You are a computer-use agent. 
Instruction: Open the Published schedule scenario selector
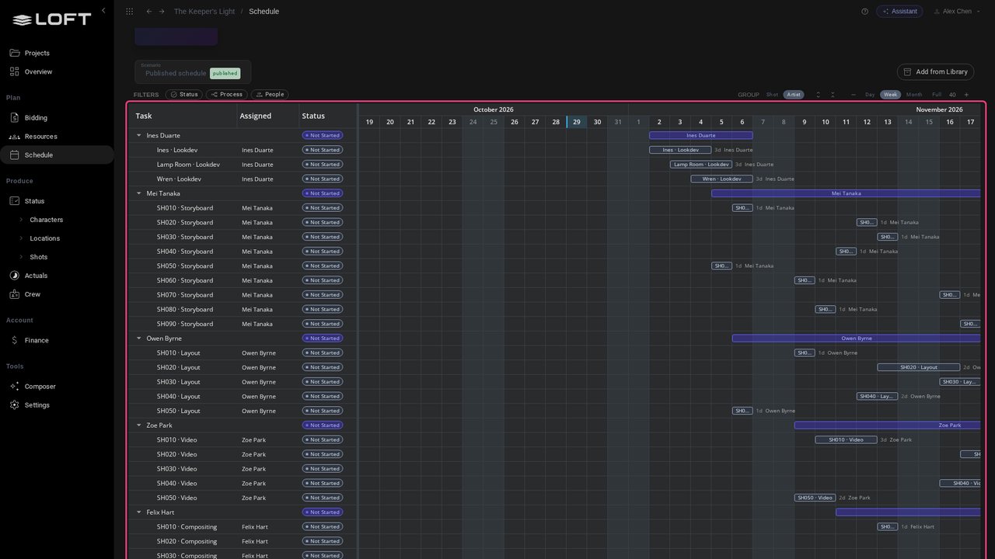(x=193, y=71)
